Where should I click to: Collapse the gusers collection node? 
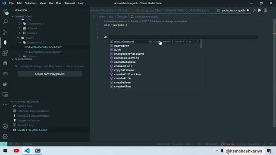(x=18, y=38)
